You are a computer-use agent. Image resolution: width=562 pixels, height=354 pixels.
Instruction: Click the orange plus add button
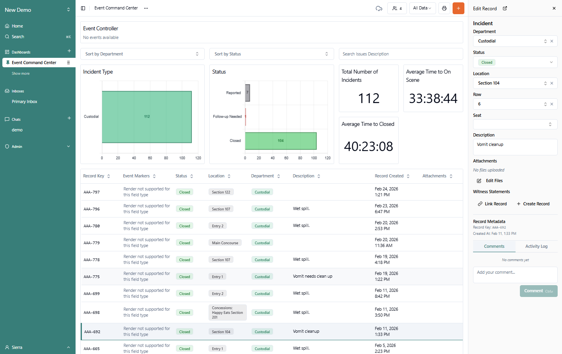tap(458, 8)
